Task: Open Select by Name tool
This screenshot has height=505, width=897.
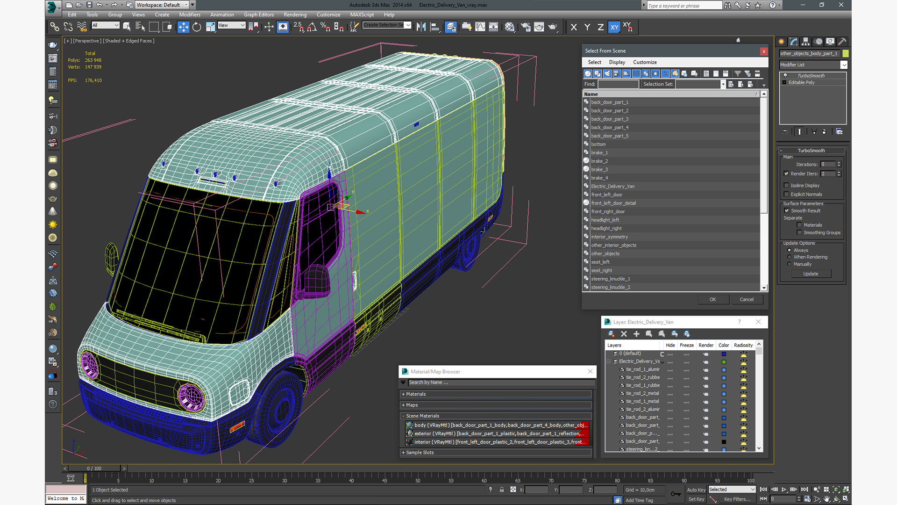Action: coord(140,27)
